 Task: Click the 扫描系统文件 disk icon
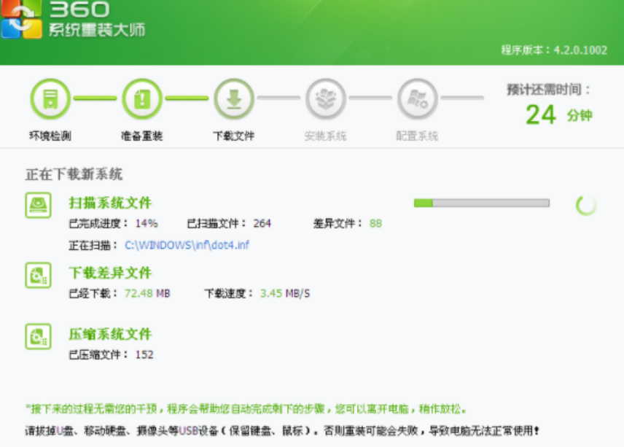point(38,206)
